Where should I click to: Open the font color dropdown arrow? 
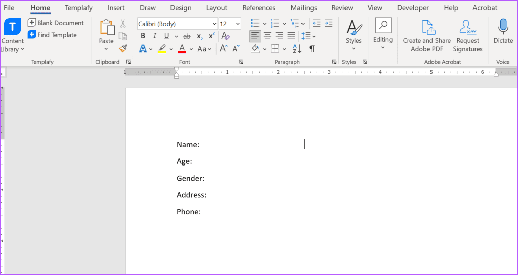point(191,49)
